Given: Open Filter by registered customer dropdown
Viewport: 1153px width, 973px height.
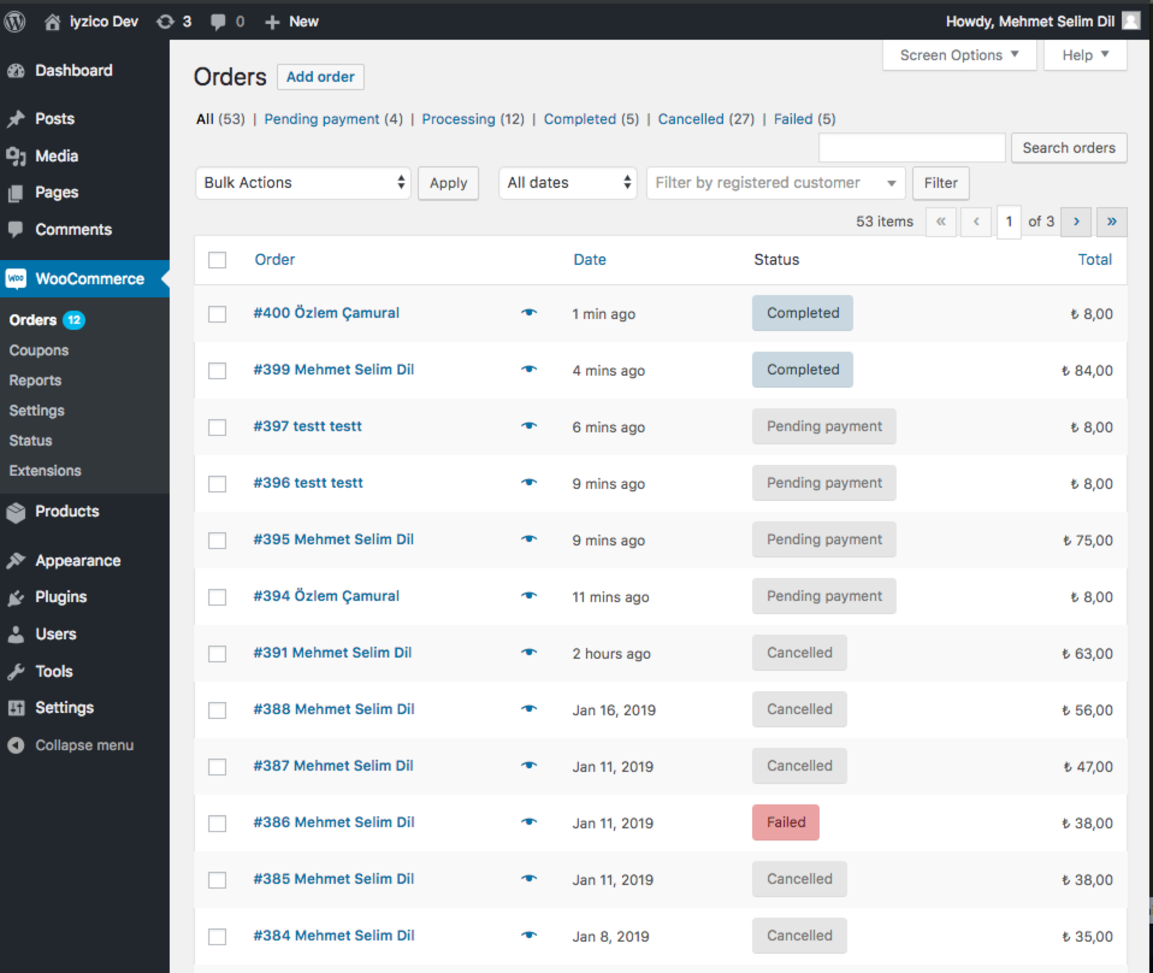Looking at the screenshot, I should [x=775, y=183].
